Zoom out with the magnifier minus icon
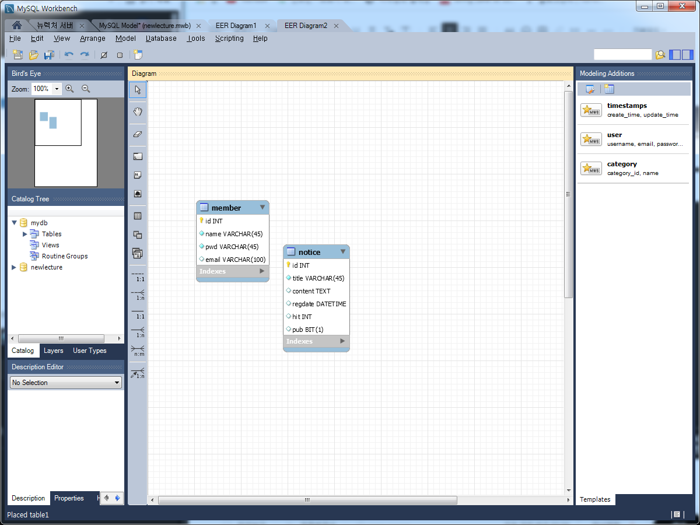Viewport: 700px width, 525px height. tap(86, 89)
